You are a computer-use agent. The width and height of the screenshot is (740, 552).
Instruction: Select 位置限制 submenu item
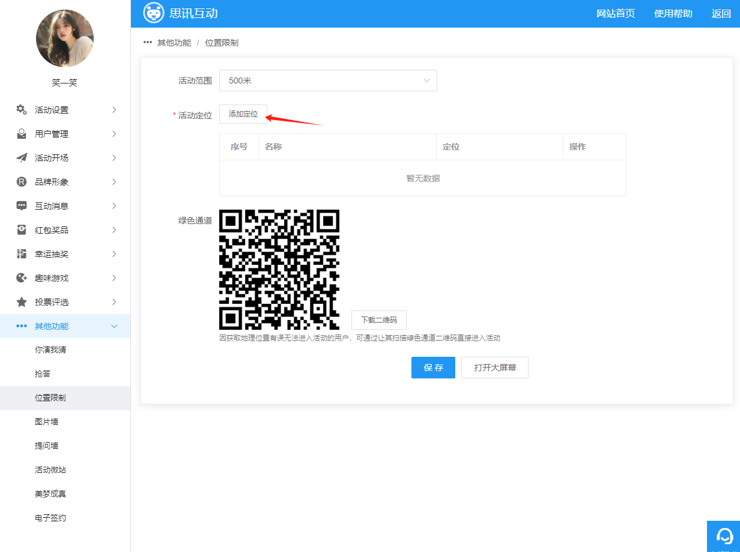tap(65, 398)
